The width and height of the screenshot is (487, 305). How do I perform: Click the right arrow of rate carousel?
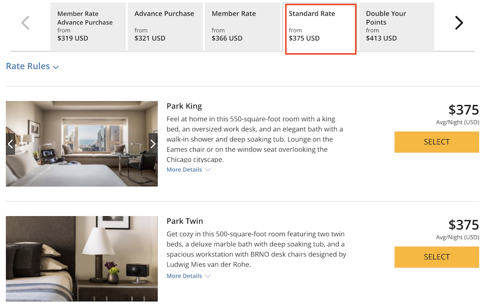pyautogui.click(x=459, y=23)
